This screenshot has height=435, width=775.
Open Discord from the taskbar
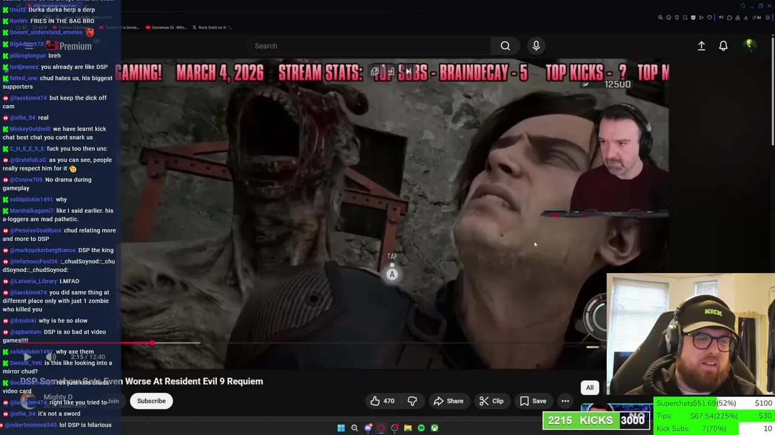point(368,428)
